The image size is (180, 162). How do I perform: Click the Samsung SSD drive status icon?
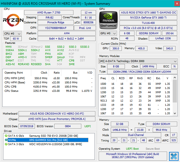tap(6, 136)
